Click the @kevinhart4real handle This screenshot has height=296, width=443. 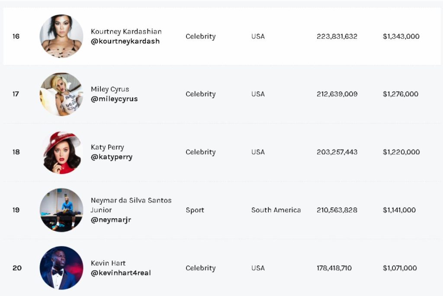click(121, 273)
